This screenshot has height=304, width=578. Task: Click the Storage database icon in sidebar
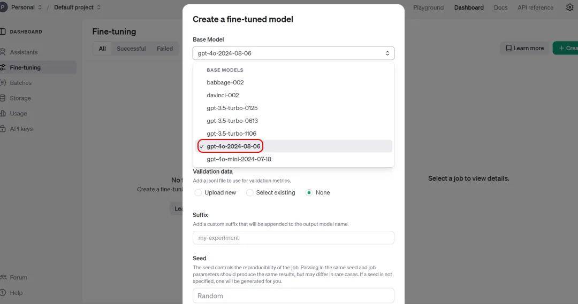pyautogui.click(x=3, y=98)
